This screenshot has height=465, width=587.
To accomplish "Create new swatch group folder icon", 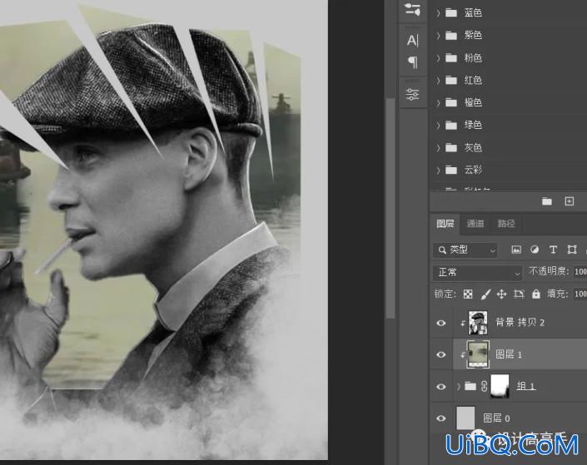I will click(547, 201).
